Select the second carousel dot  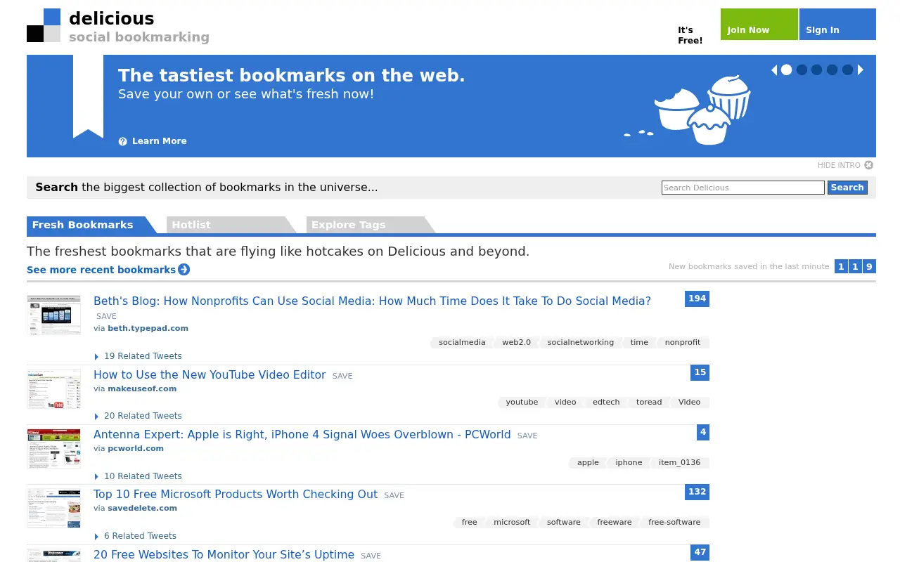(802, 70)
